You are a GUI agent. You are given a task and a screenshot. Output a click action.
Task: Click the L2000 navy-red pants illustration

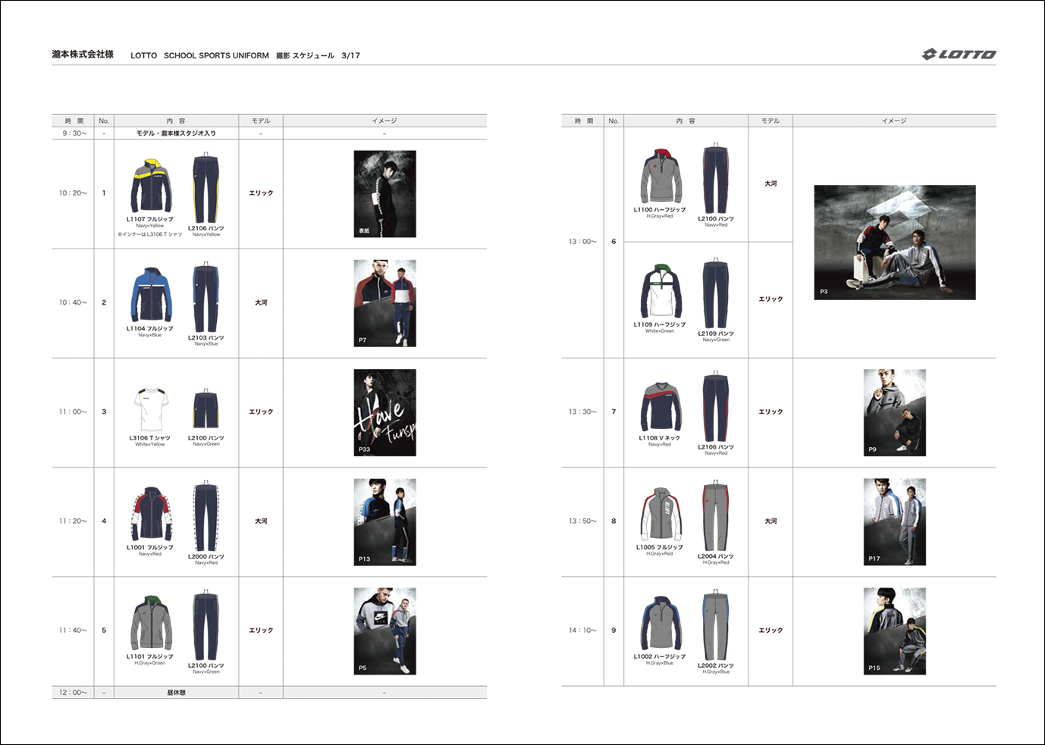tap(206, 516)
